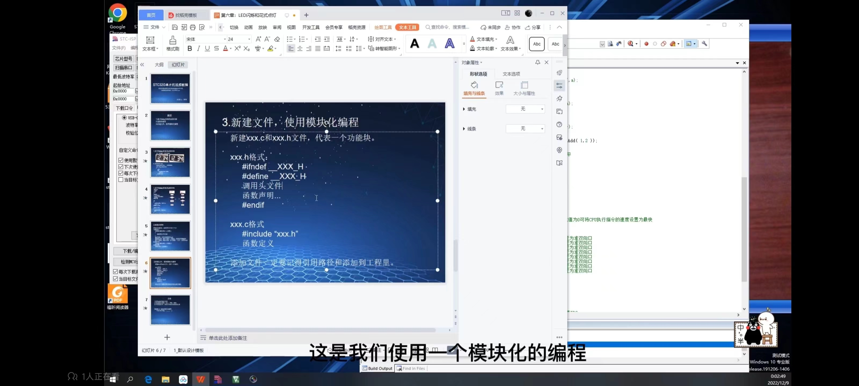Viewport: 859px width, 386px height.
Task: Justify the paragraph text
Action: [318, 49]
